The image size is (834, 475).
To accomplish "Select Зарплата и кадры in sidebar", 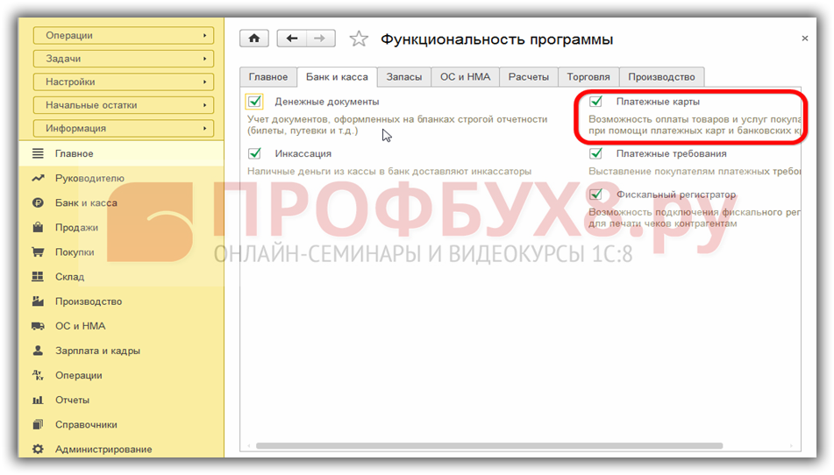I will 96,351.
